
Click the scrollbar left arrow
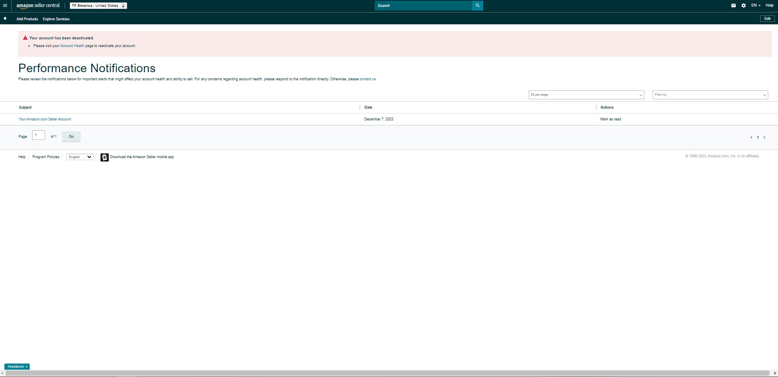[x=2, y=373]
